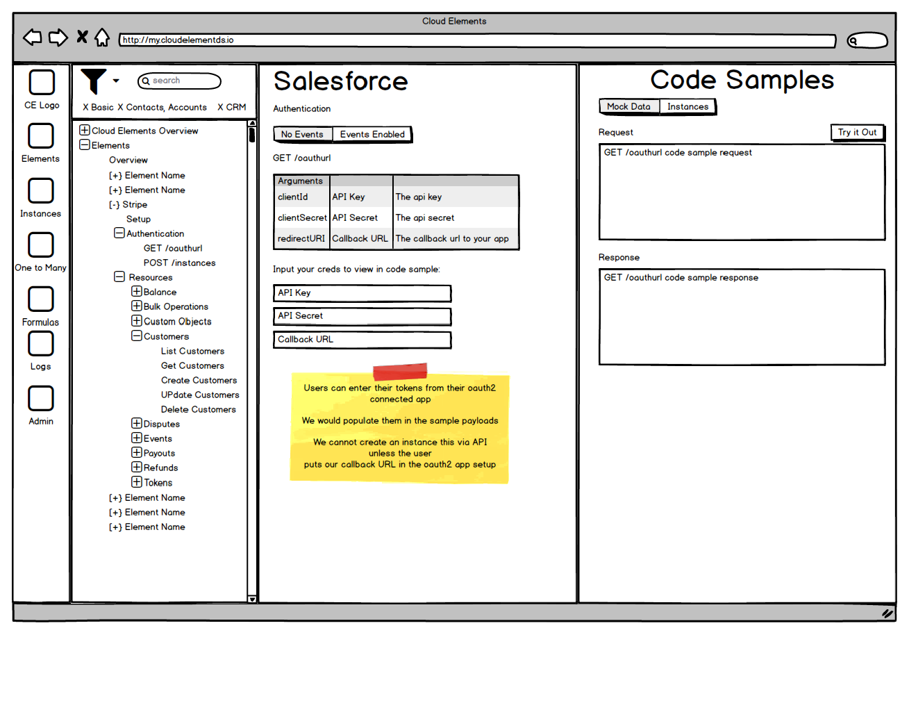Expand the Events resource

137,438
